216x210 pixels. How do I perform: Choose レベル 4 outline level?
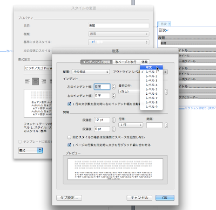(x=151, y=85)
